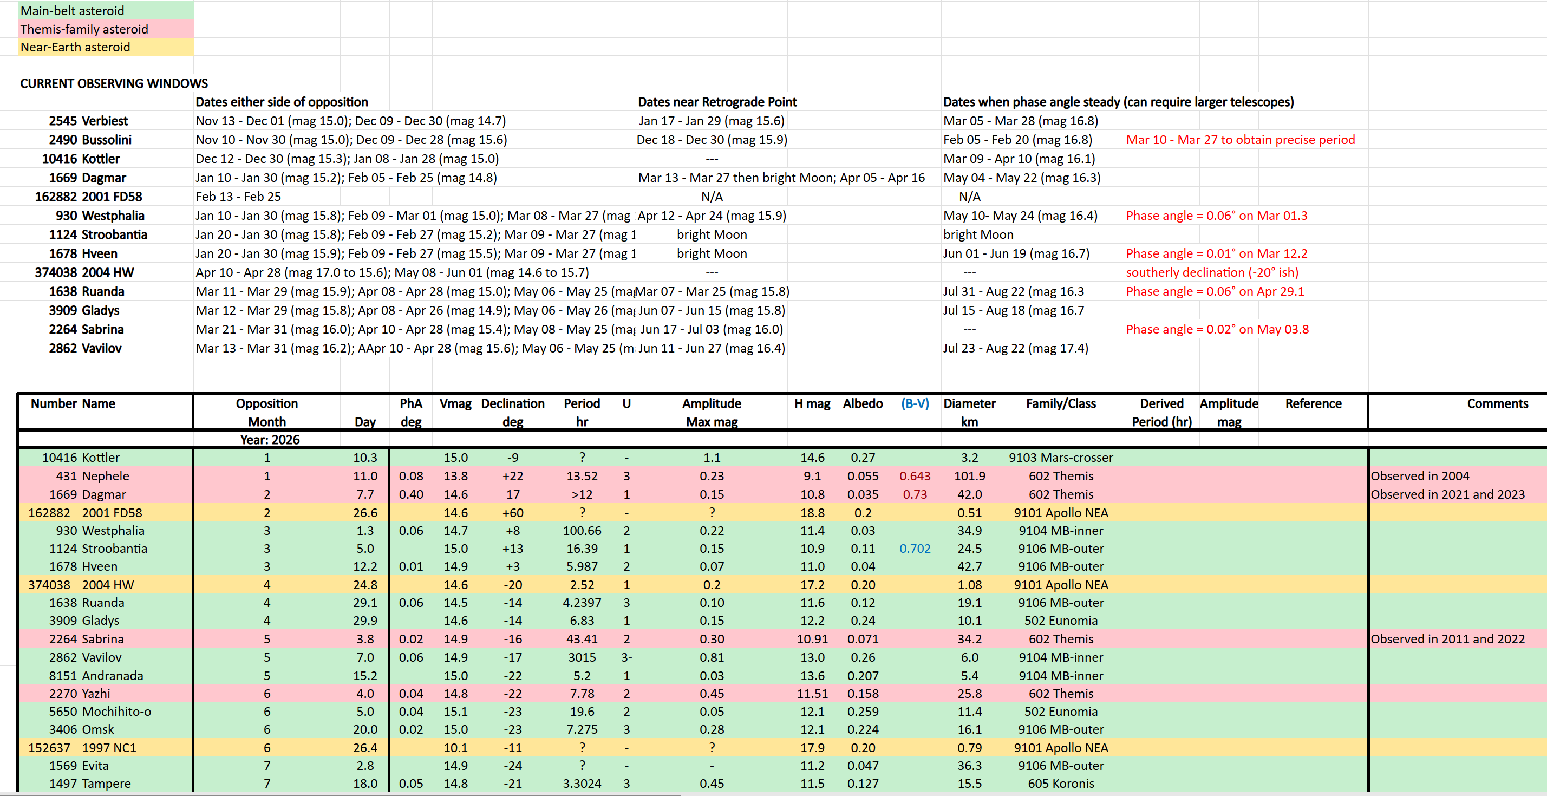Viewport: 1547px width, 796px height.
Task: Click Westphalia's period value 100.66
Action: click(582, 531)
